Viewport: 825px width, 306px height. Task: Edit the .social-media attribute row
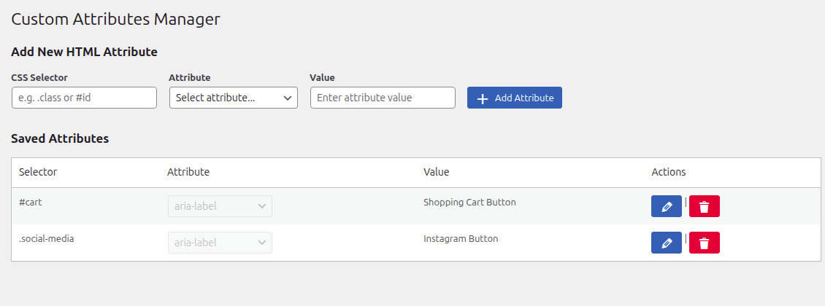(666, 243)
